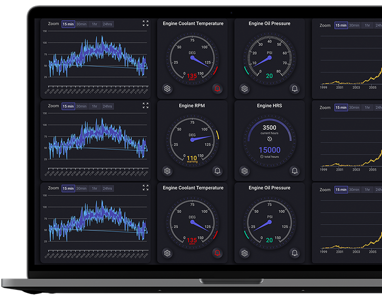Select 30min zoom on middle-right gold chart
This screenshot has width=382, height=298.
pyautogui.click(x=354, y=107)
